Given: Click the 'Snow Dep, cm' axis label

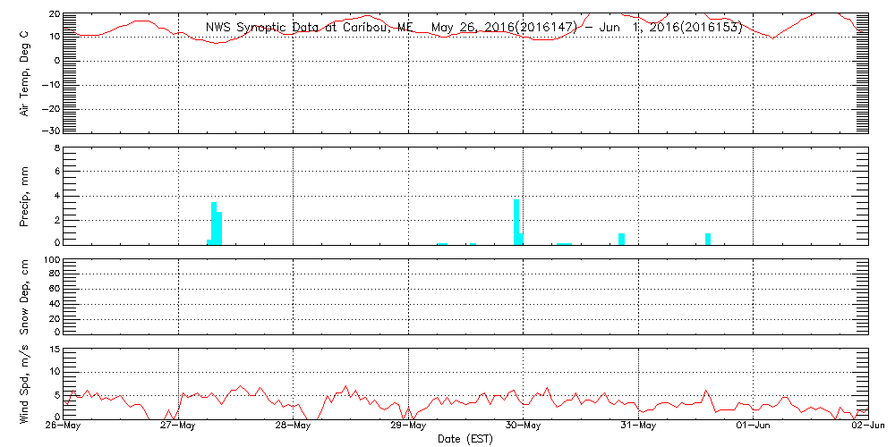Looking at the screenshot, I should pos(25,296).
